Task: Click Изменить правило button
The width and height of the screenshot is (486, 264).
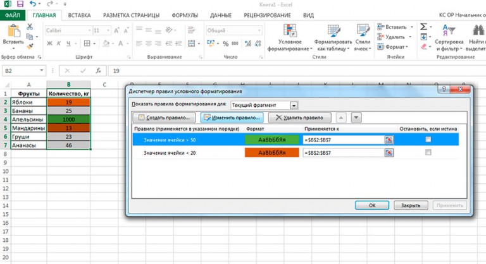Action: pyautogui.click(x=232, y=117)
